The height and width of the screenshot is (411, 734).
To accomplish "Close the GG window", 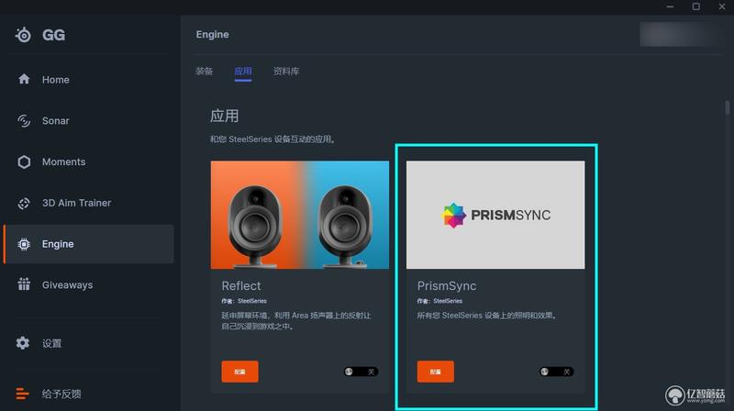I will click(722, 6).
